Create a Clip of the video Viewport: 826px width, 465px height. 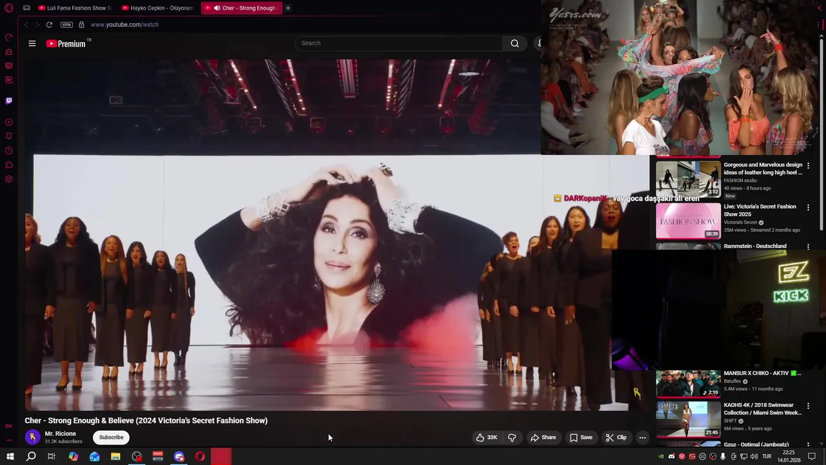click(616, 438)
